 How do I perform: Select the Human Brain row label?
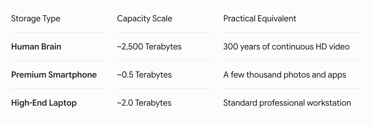point(36,47)
